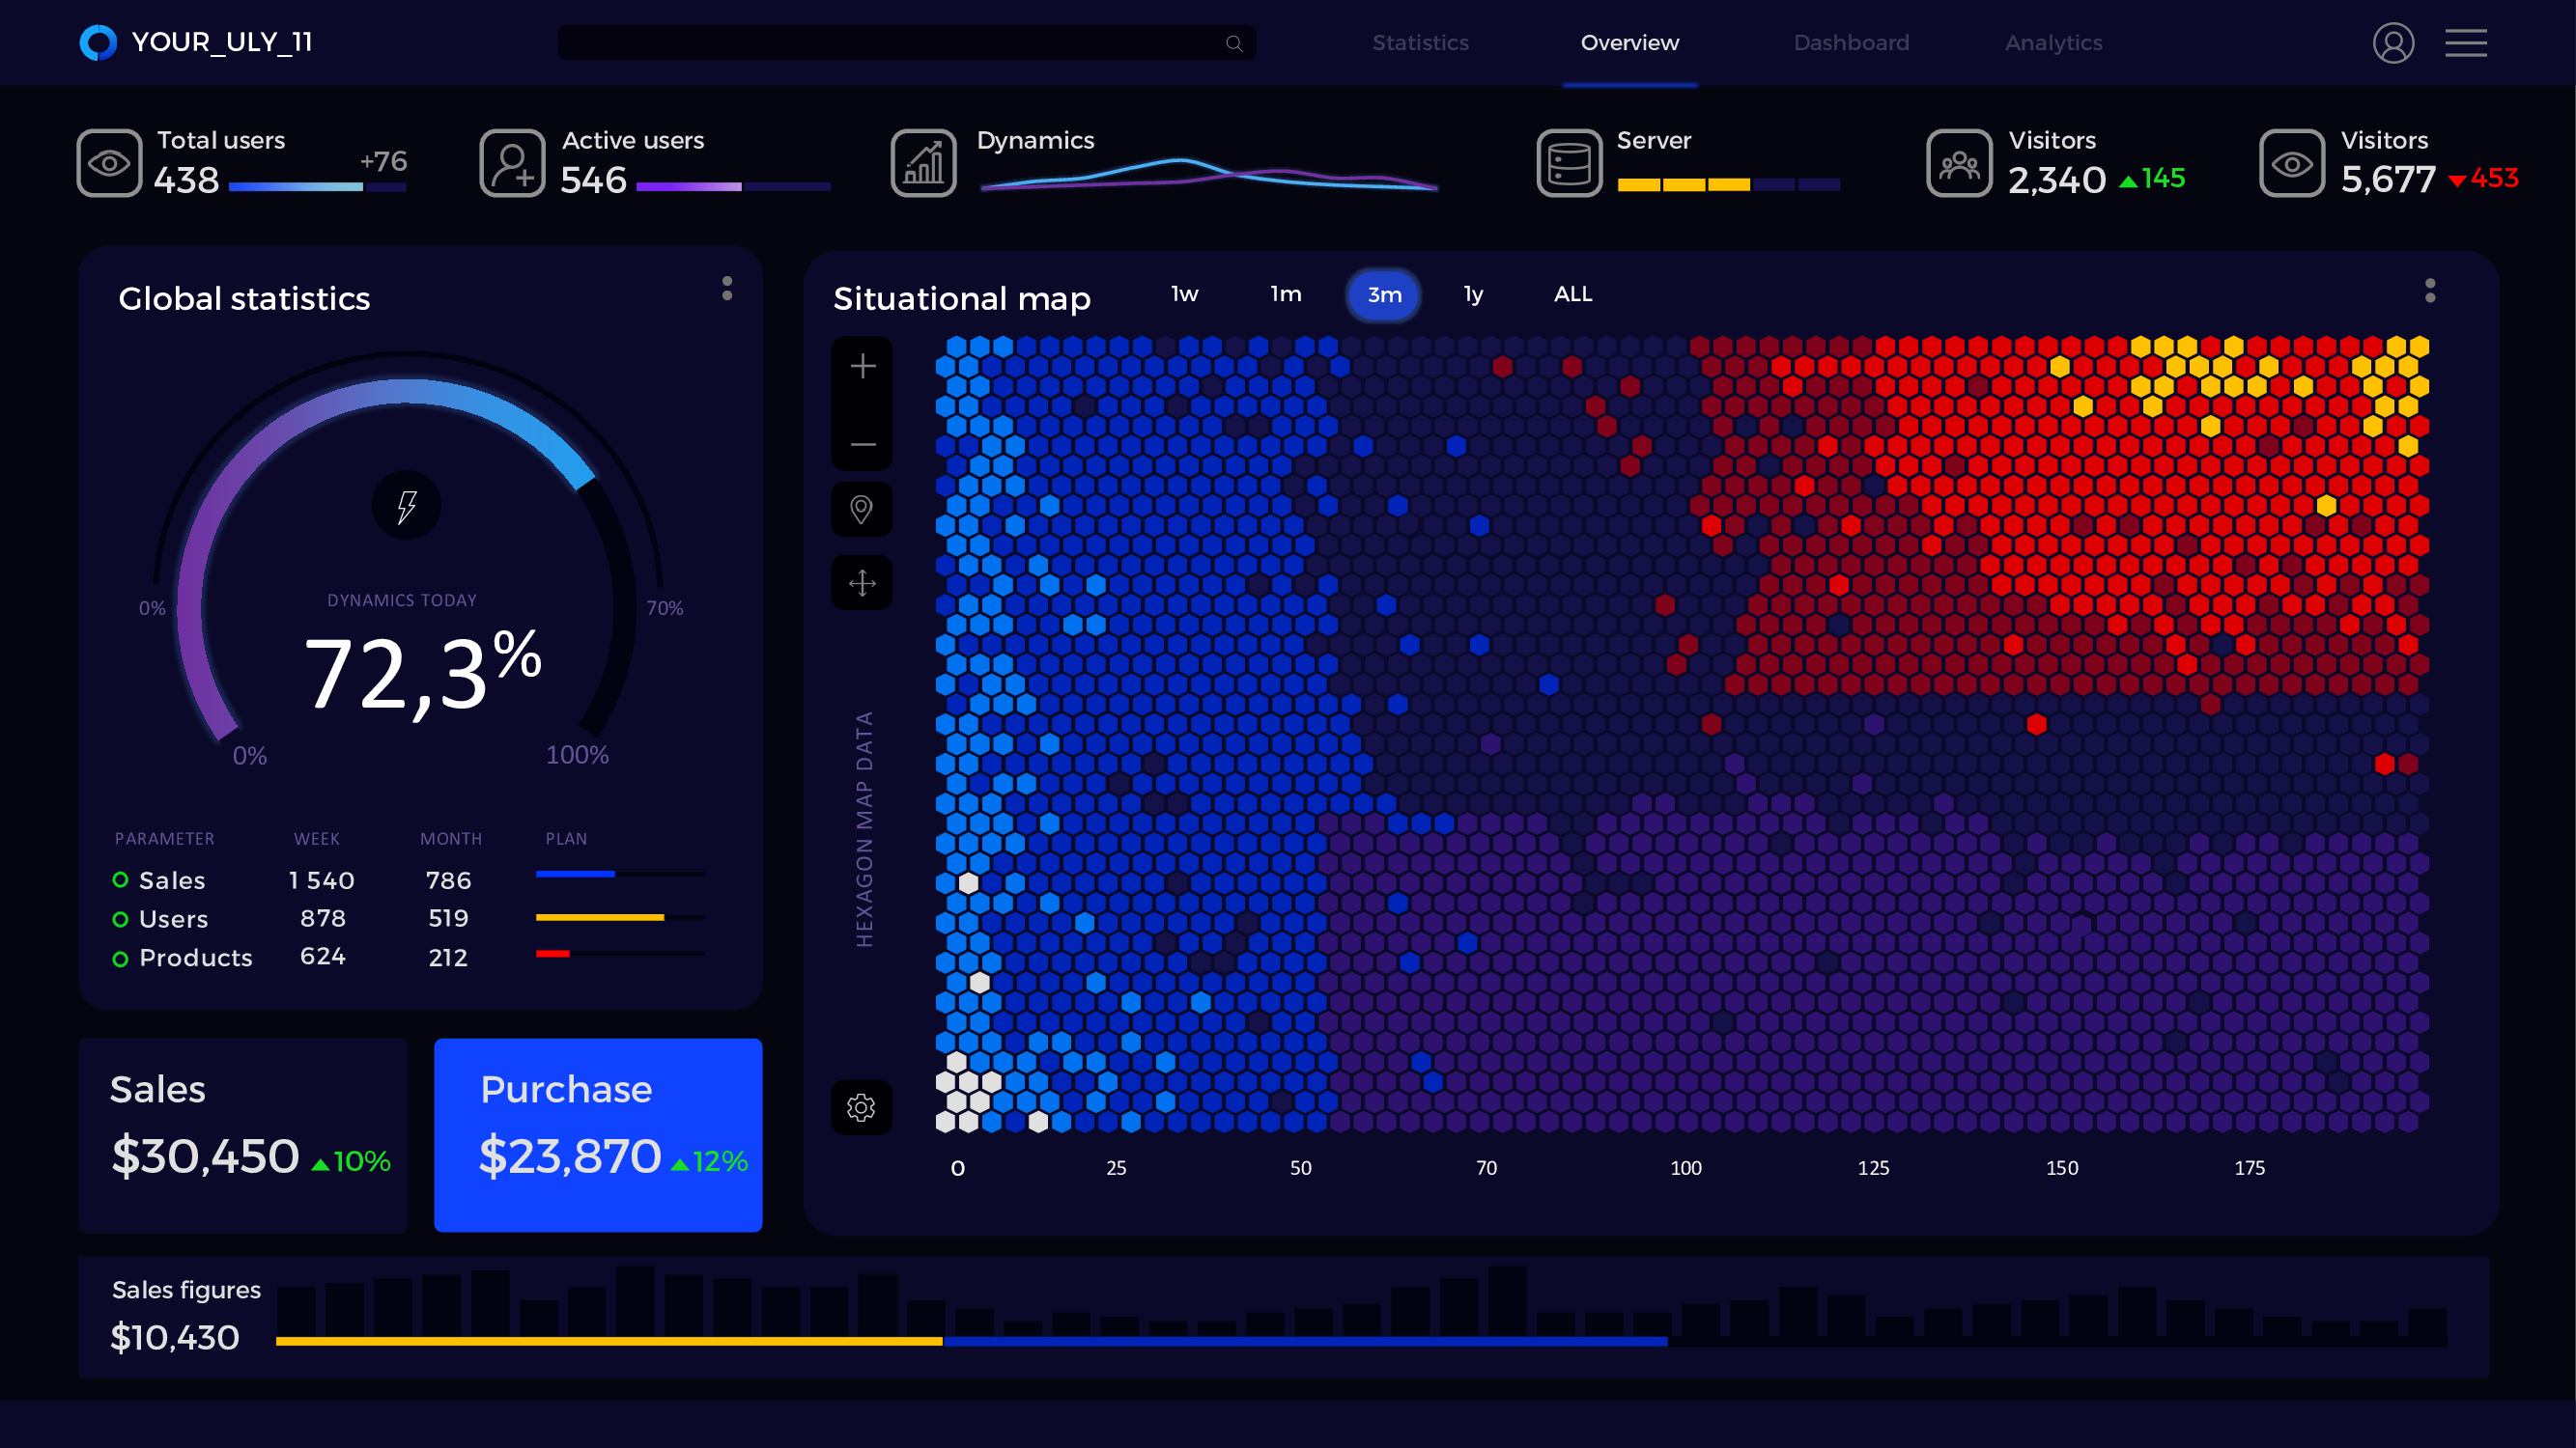Click the Total users progress bar
The width and height of the screenshot is (2576, 1448).
(317, 187)
